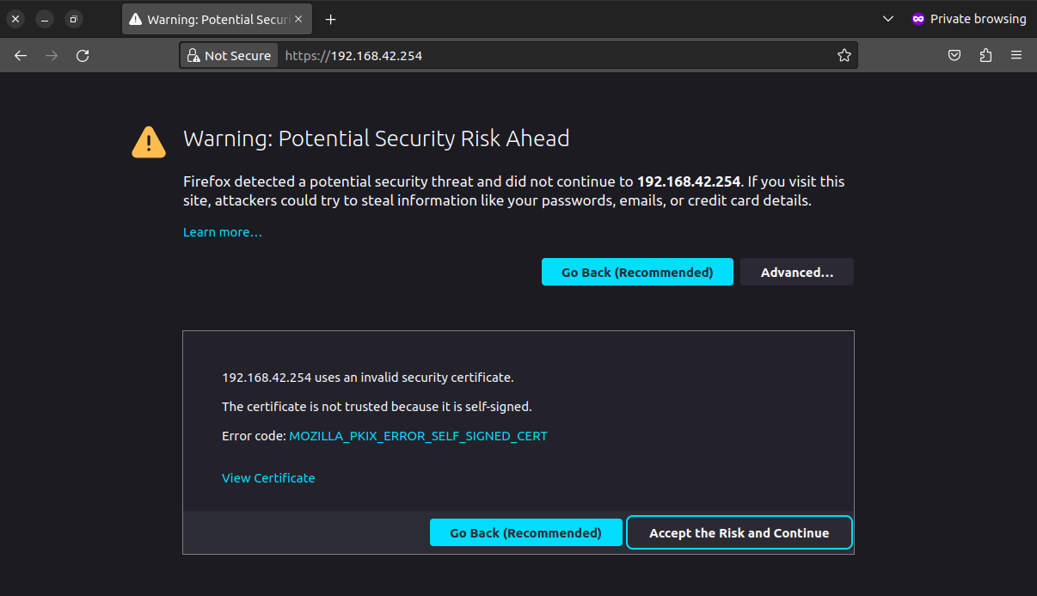Expand the list all tabs chevron
Screen dimensions: 1037x596
coord(888,19)
